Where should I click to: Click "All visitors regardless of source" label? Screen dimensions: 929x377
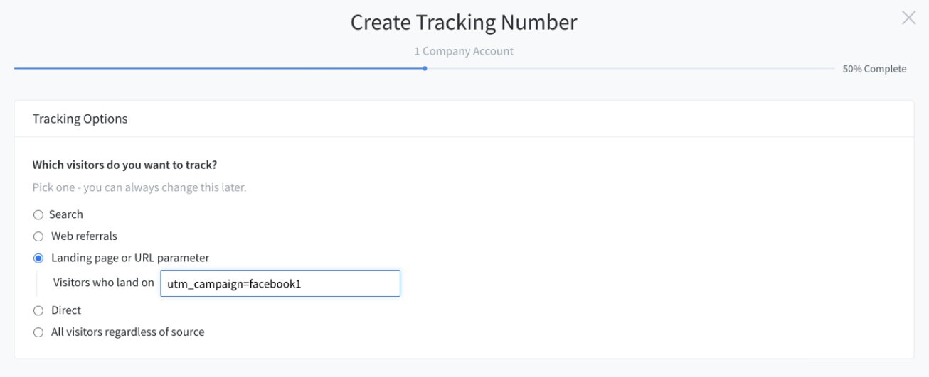pyautogui.click(x=128, y=332)
